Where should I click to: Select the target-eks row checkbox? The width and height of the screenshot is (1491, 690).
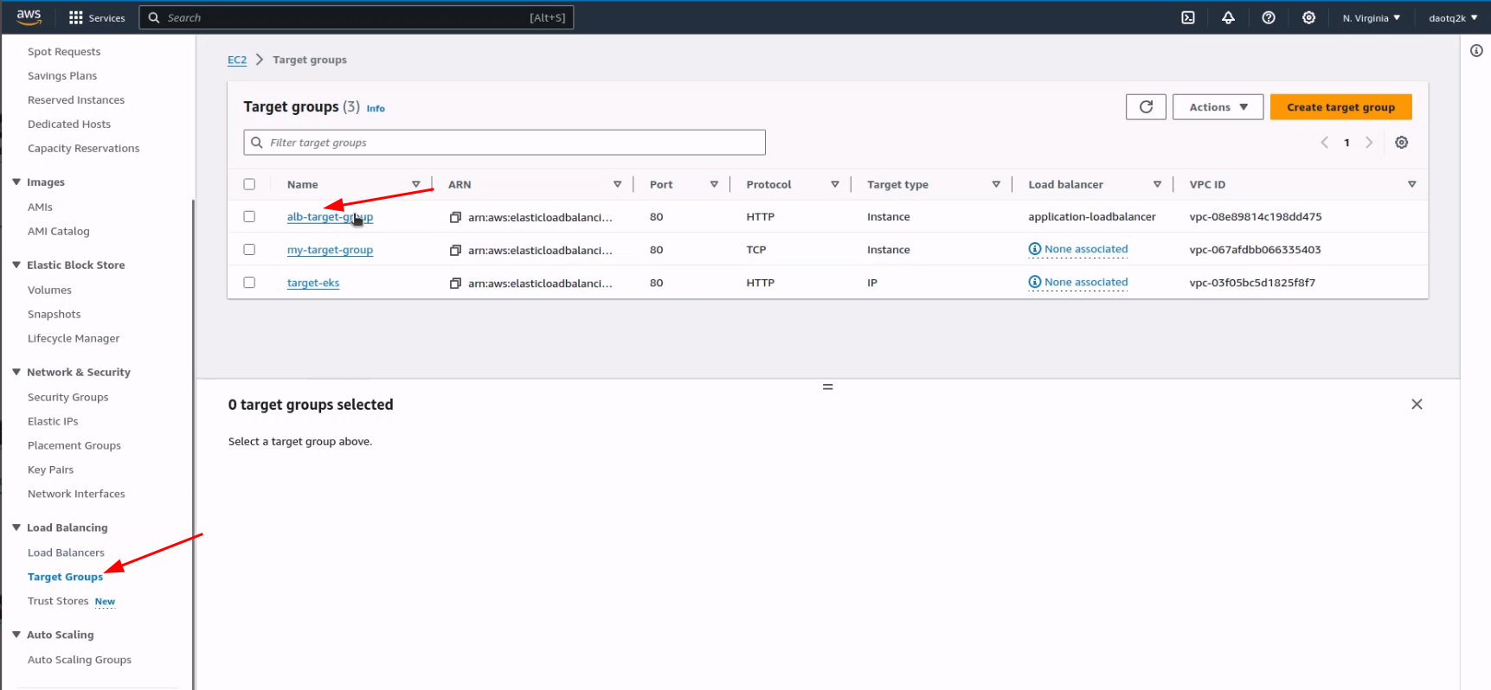point(249,283)
